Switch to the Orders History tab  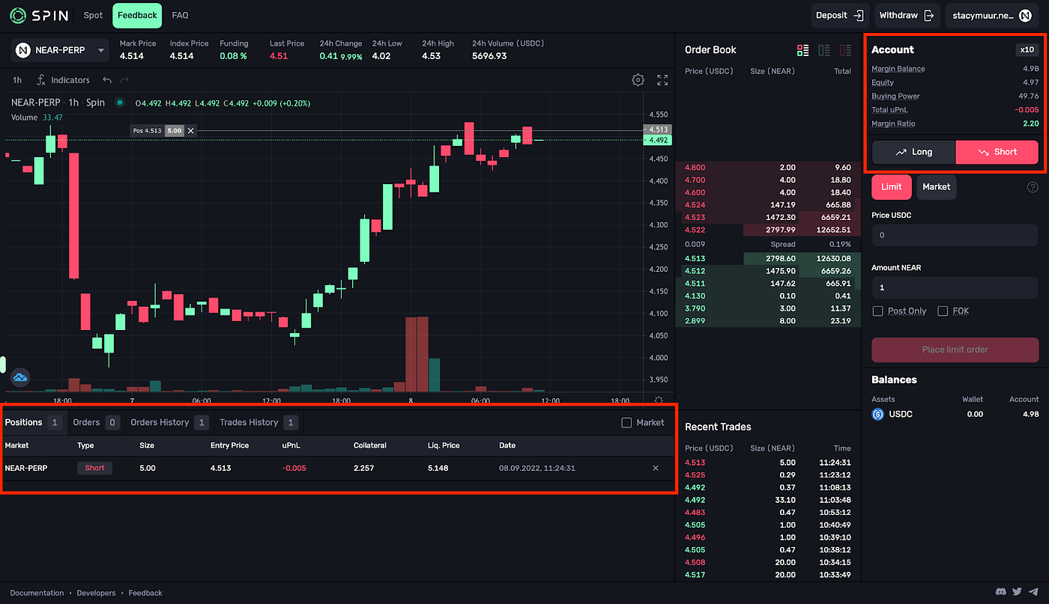tap(169, 423)
